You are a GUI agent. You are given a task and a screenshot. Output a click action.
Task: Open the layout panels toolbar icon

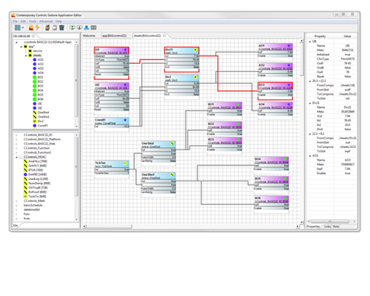point(17,27)
